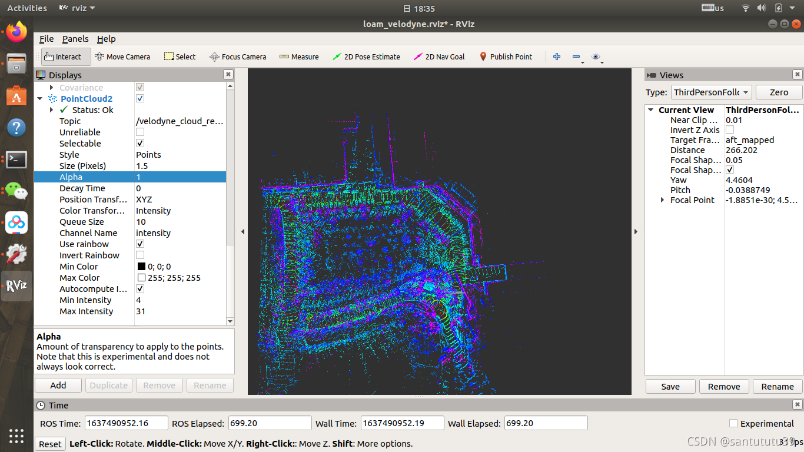Collapse the PointCloud2 display tree item

(40, 99)
